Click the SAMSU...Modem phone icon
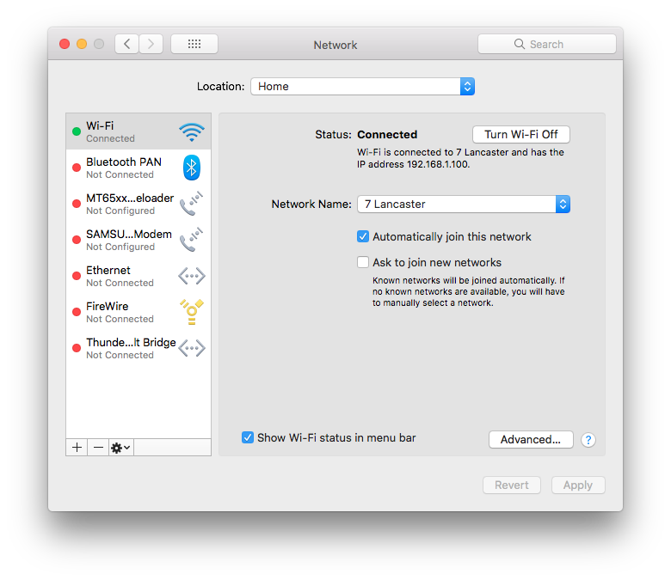Viewport: 671px width, 580px height. coord(191,240)
